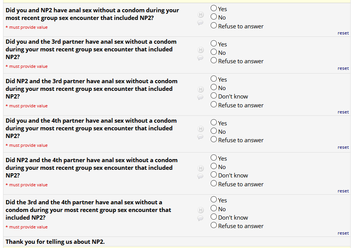Open history icon for 'you and the 4th partner'
Image resolution: width=353 pixels, height=248 pixels.
tap(200, 129)
